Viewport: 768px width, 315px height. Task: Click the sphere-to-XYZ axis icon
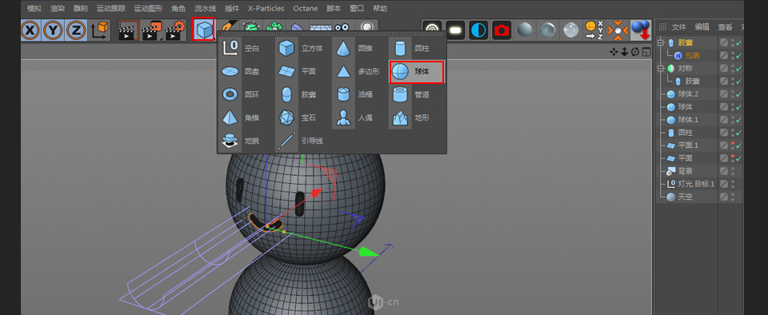pyautogui.click(x=594, y=30)
